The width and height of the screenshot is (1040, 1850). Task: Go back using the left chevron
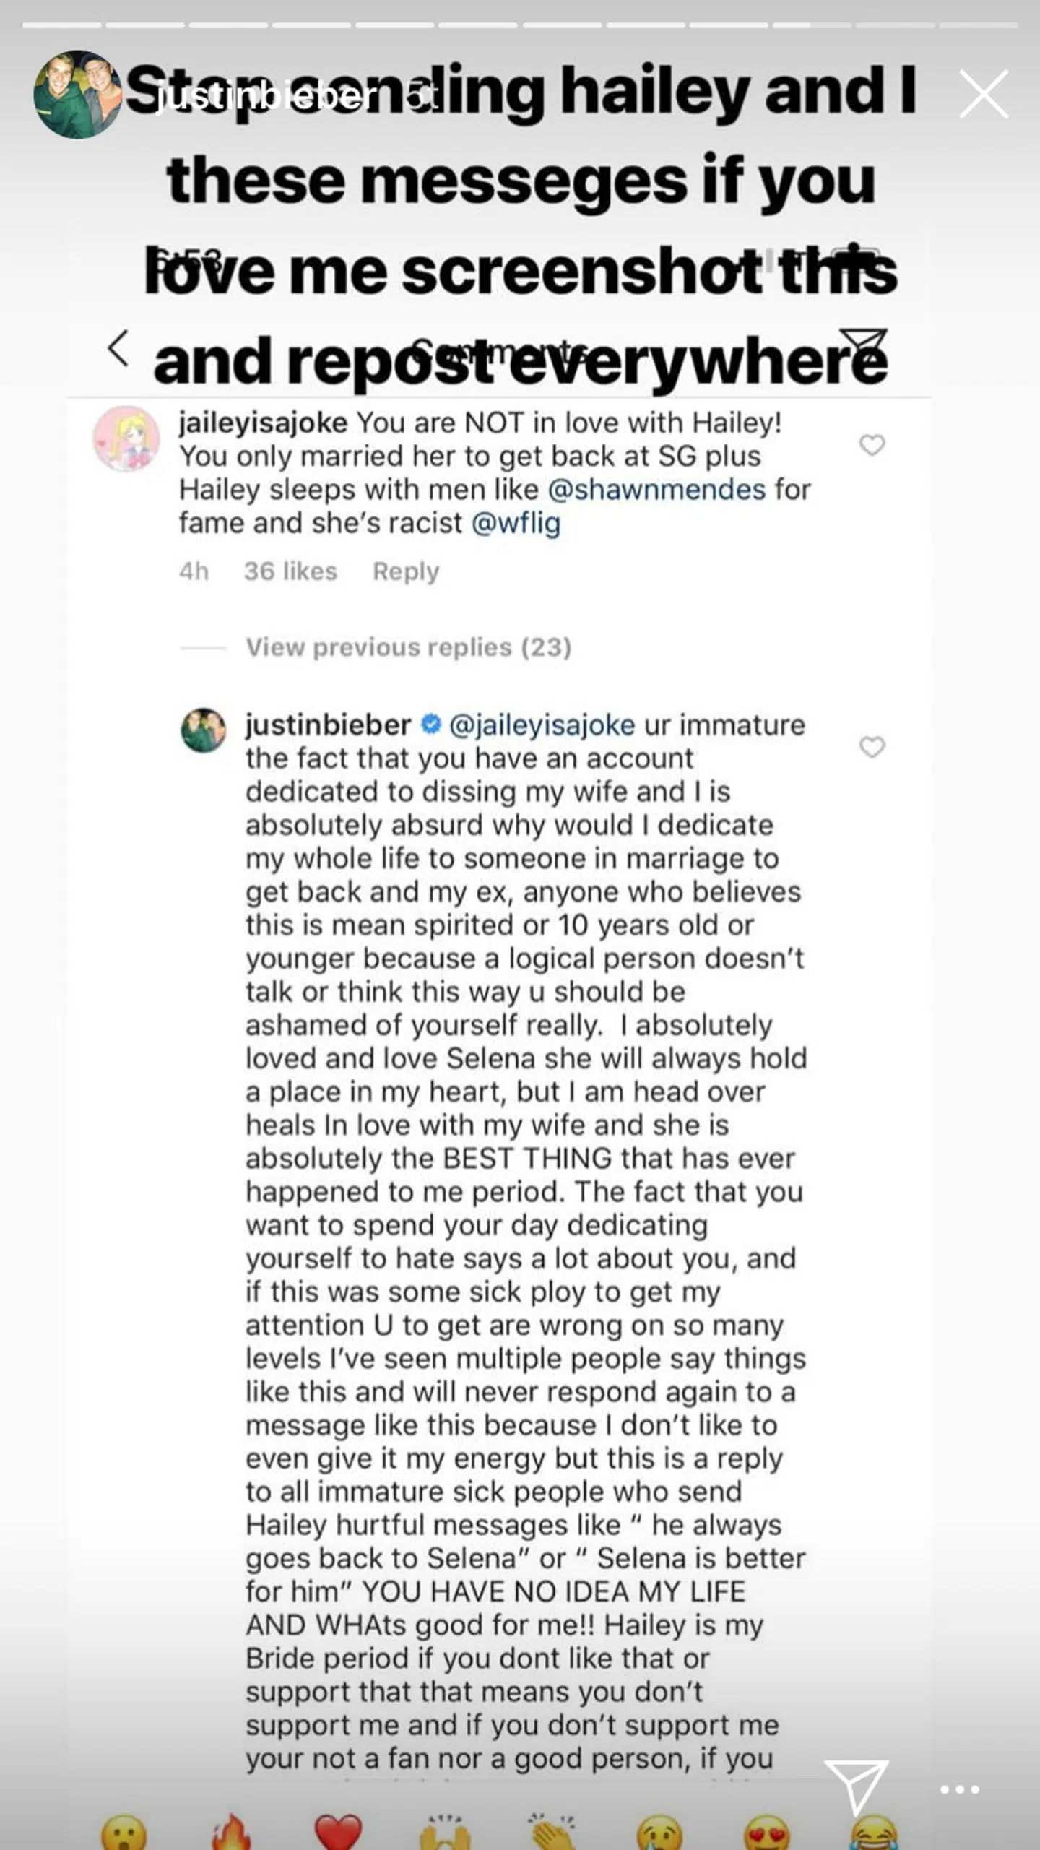pyautogui.click(x=118, y=349)
